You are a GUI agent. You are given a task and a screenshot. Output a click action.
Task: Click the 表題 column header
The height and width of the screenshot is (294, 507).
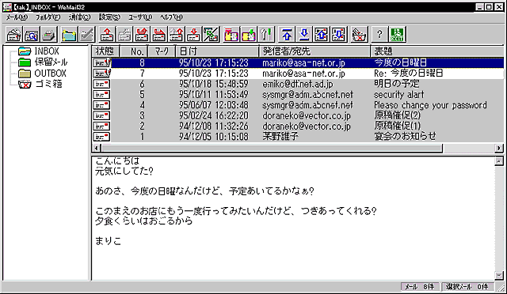(437, 51)
